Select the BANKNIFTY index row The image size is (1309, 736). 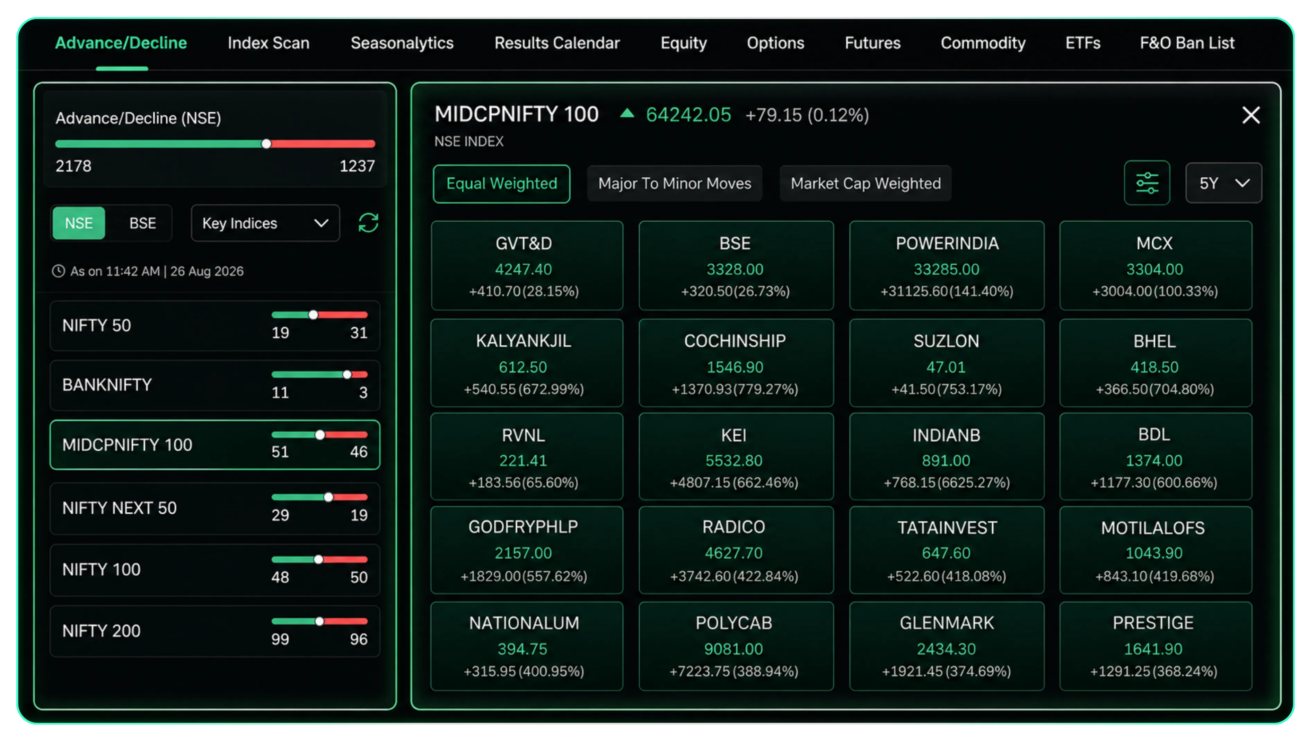click(215, 385)
